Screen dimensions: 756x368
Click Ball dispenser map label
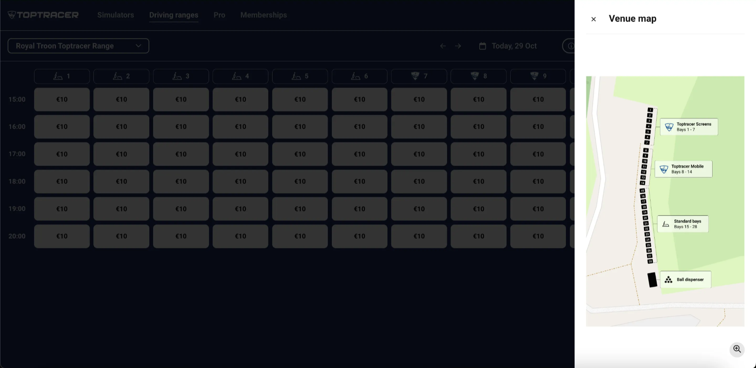(685, 280)
